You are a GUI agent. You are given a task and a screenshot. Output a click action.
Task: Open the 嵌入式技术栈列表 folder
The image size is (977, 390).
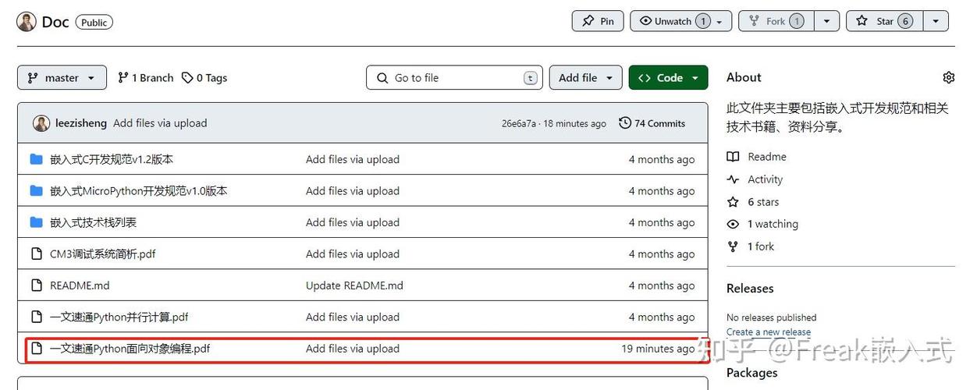point(93,222)
